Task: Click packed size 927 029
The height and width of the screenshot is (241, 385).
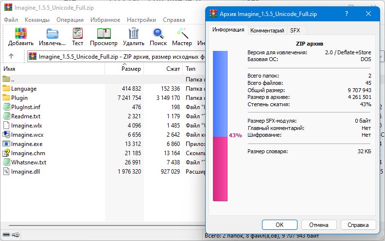Action: tap(171, 172)
